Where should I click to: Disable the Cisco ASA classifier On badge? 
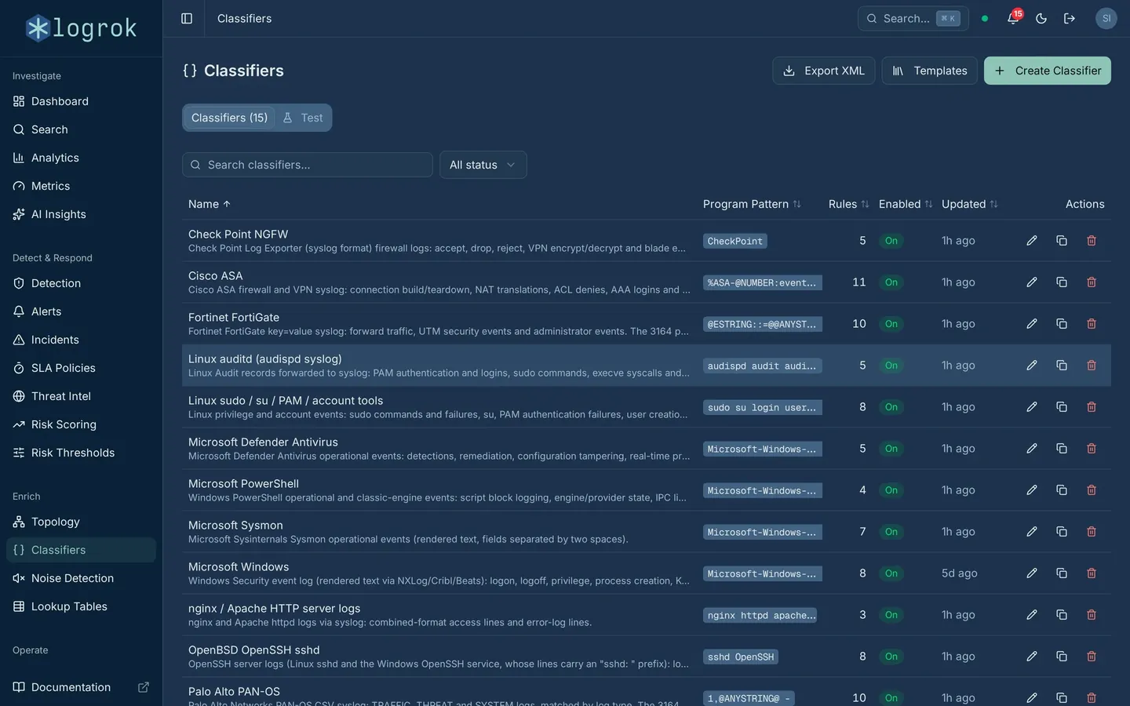pyautogui.click(x=891, y=282)
